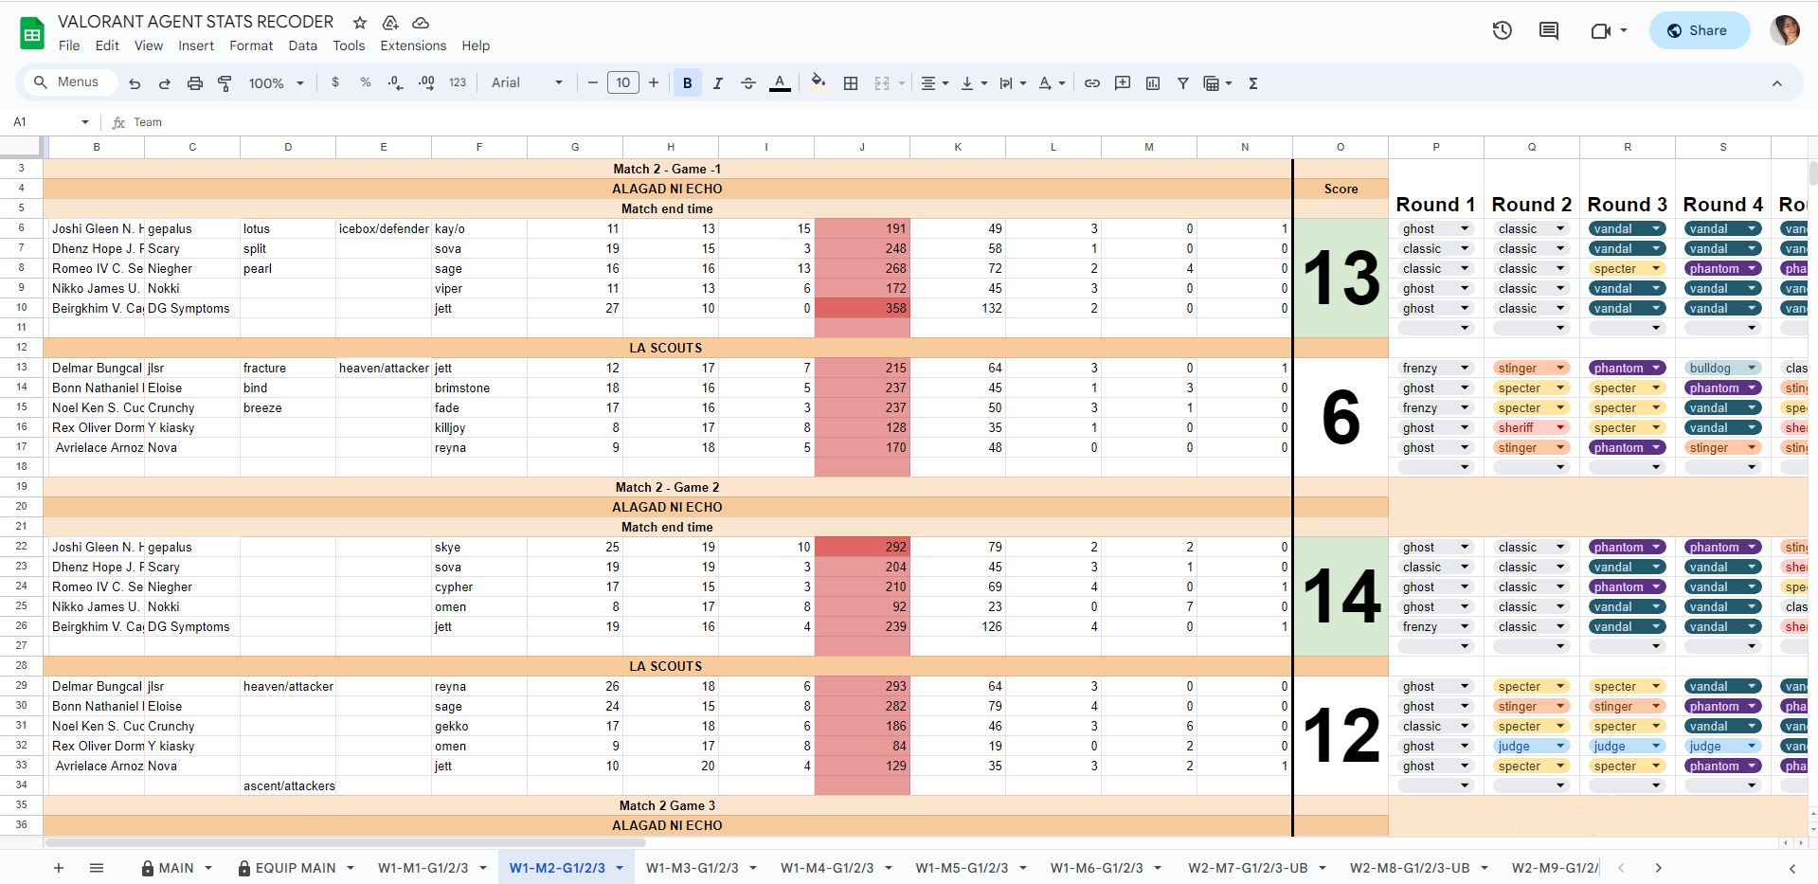1818x884 pixels.
Task: Open the table views dropdown icon
Action: 1217,83
